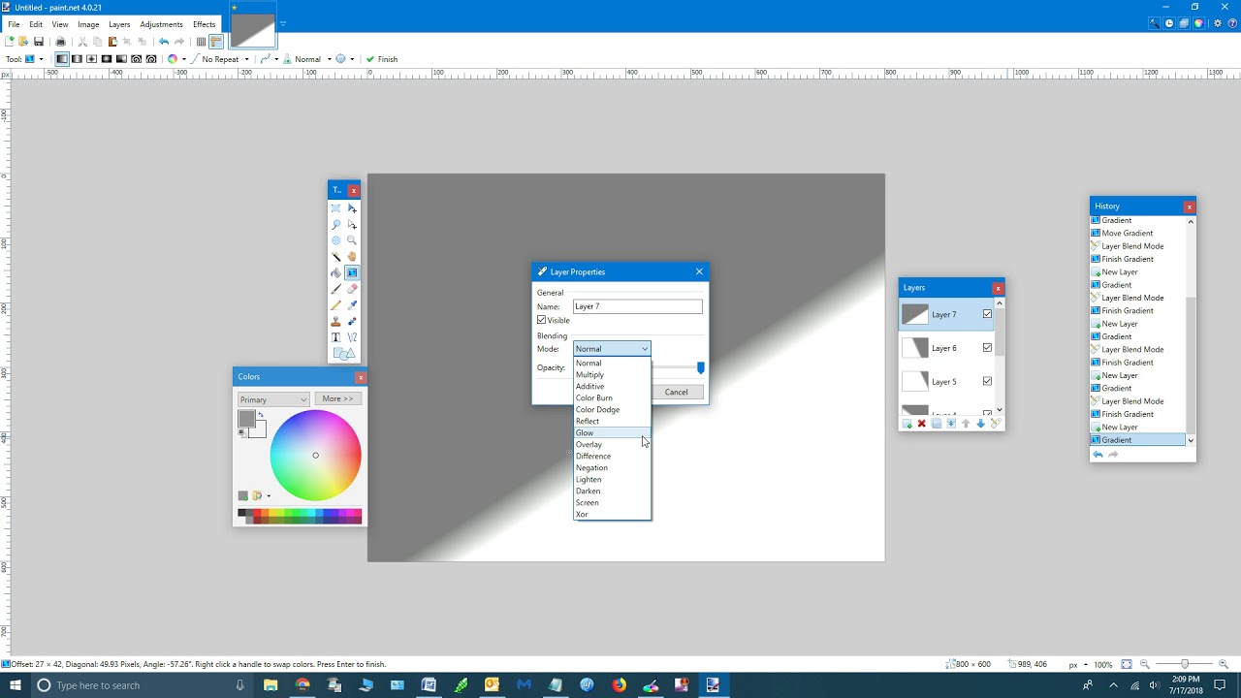
Task: Open the Adjustments menu
Action: pos(161,24)
